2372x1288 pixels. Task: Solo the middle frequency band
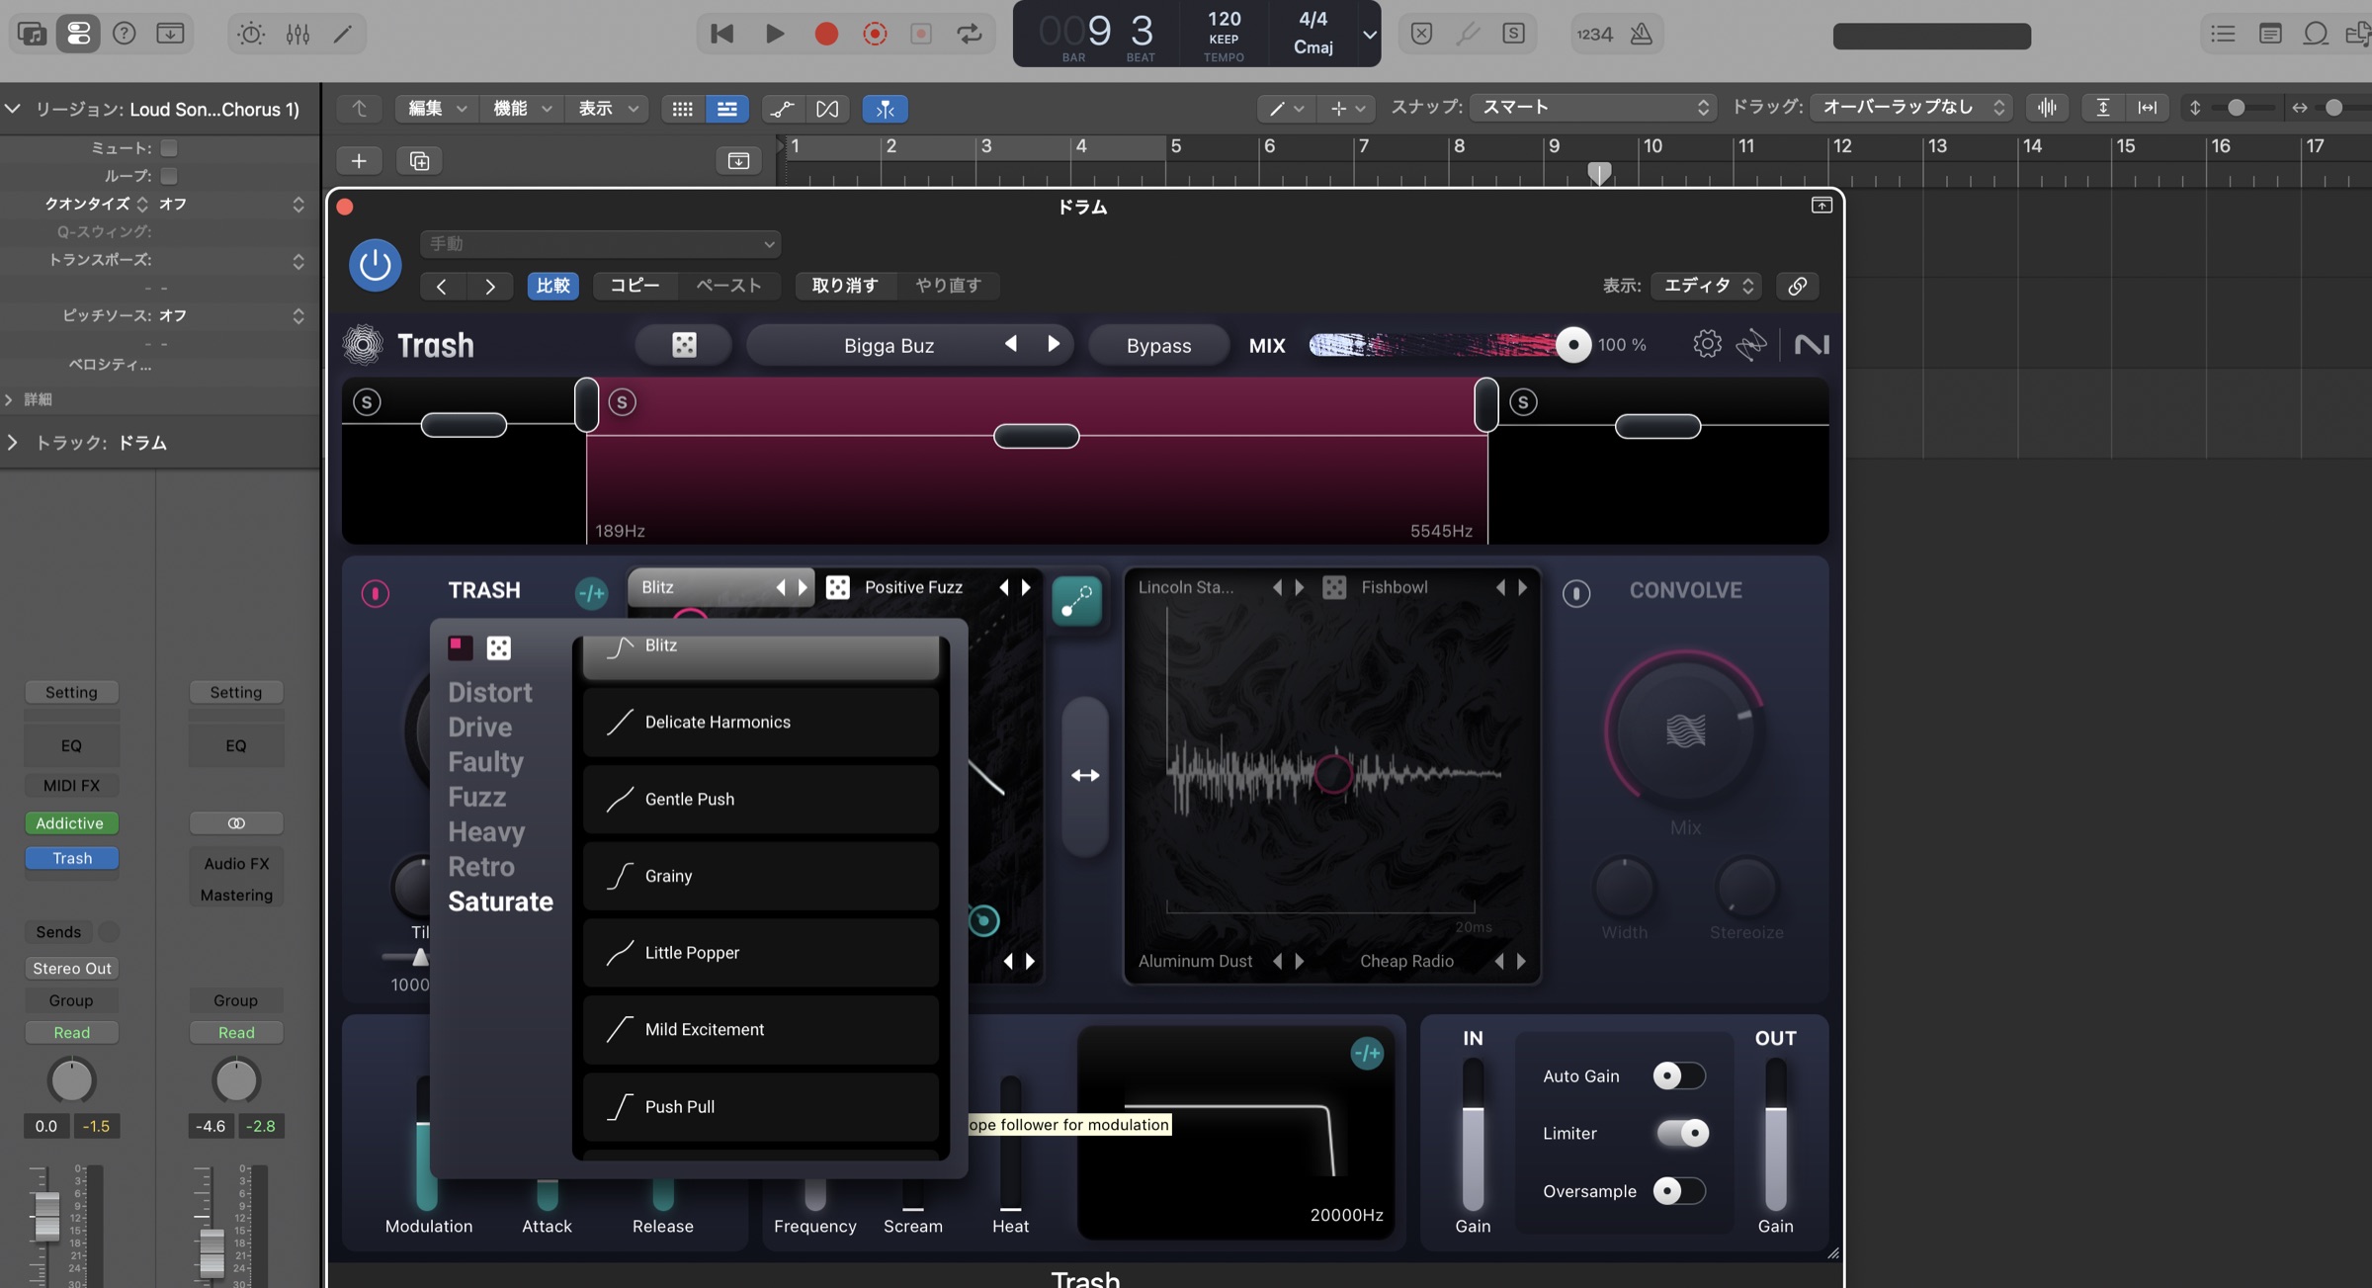coord(622,402)
